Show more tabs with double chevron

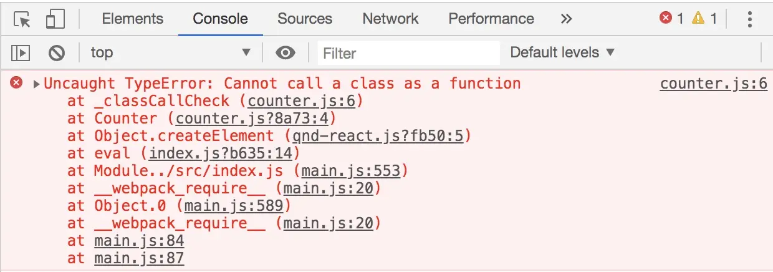566,19
